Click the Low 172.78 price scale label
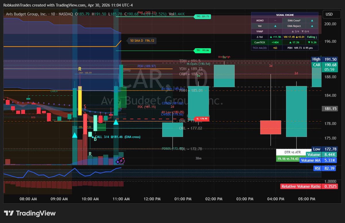Screen dimensions: 345x223 pos(325,149)
